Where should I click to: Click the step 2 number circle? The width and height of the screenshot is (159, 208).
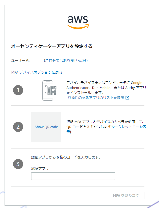click(x=18, y=127)
